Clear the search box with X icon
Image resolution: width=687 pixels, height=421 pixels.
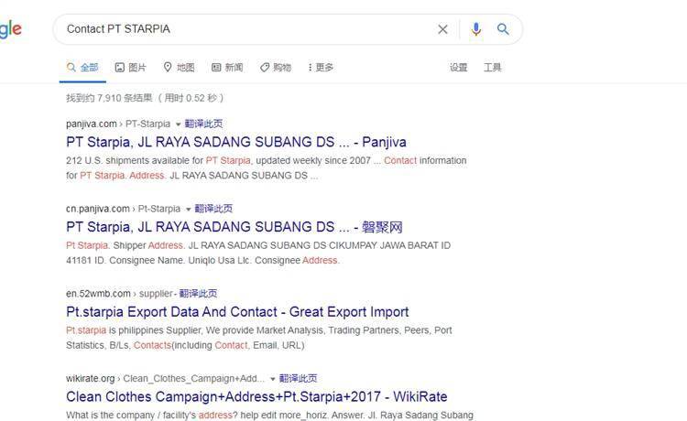point(442,29)
